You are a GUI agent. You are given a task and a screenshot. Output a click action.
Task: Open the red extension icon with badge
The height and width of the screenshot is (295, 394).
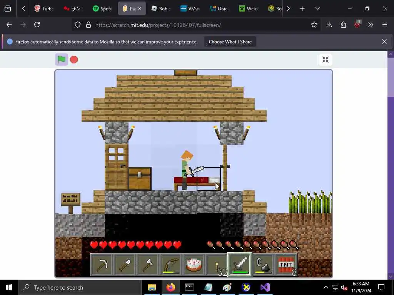click(357, 24)
